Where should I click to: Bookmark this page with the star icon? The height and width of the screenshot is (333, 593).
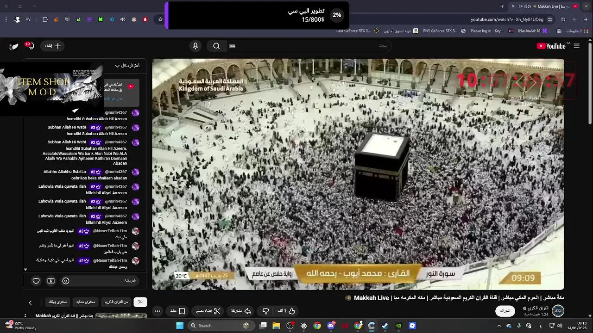161,19
